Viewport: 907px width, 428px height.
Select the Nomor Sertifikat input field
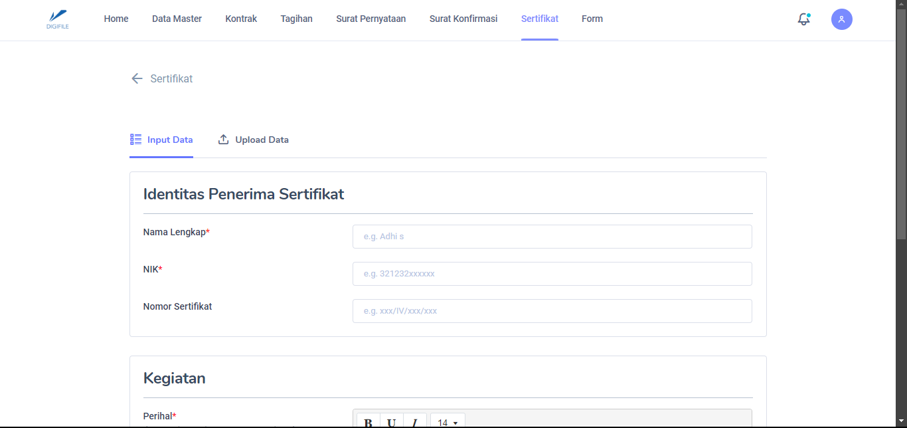pyautogui.click(x=552, y=311)
